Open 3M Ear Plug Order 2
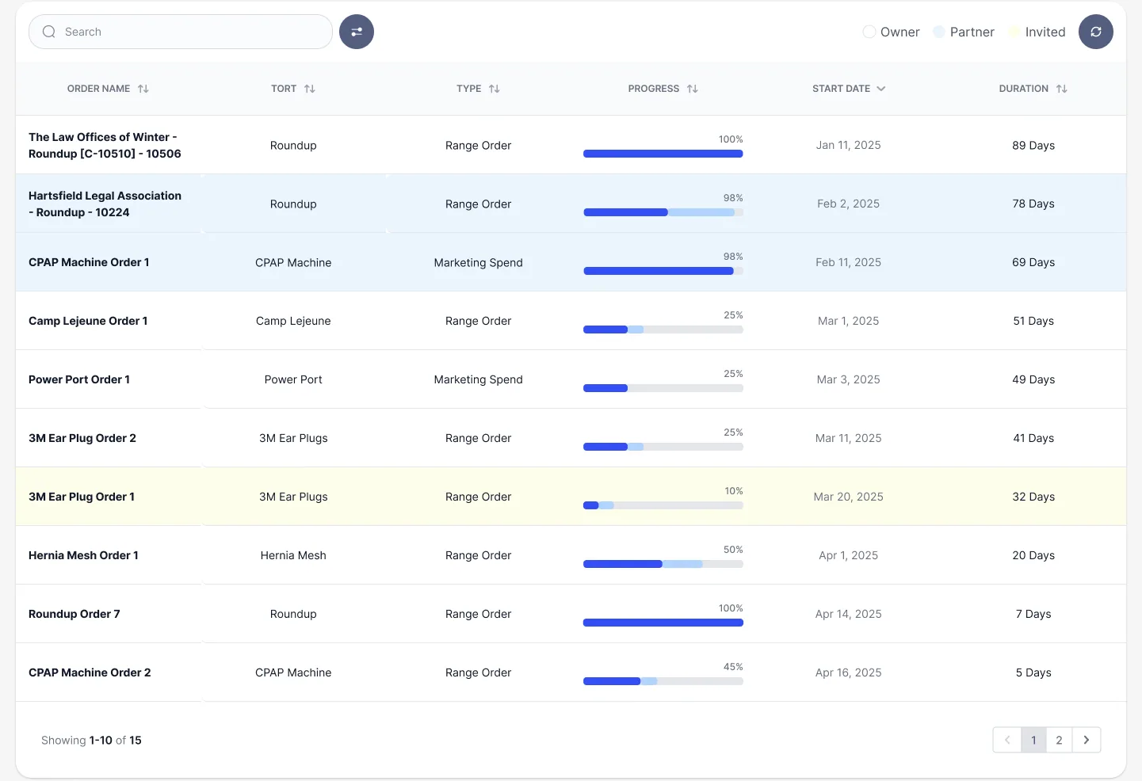1142x781 pixels. click(x=82, y=438)
